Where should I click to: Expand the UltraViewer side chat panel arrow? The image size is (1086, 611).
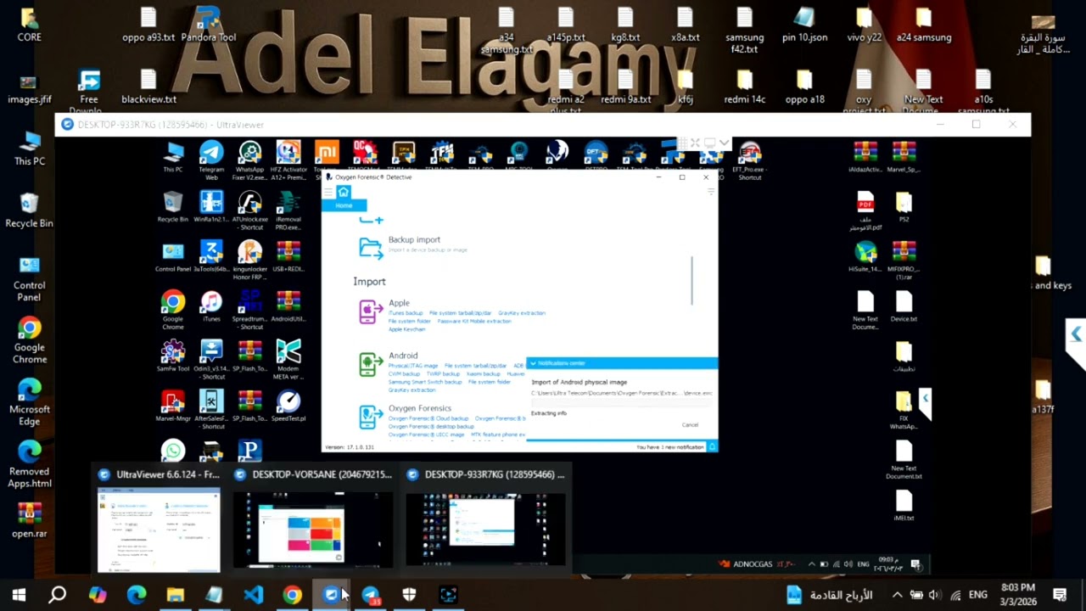coord(1076,334)
